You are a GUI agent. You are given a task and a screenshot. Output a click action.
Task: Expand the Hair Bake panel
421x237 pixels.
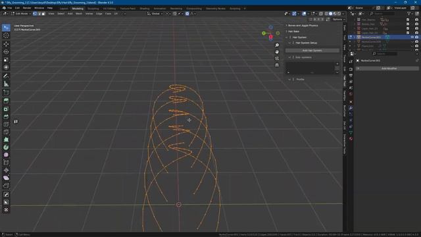(x=293, y=32)
